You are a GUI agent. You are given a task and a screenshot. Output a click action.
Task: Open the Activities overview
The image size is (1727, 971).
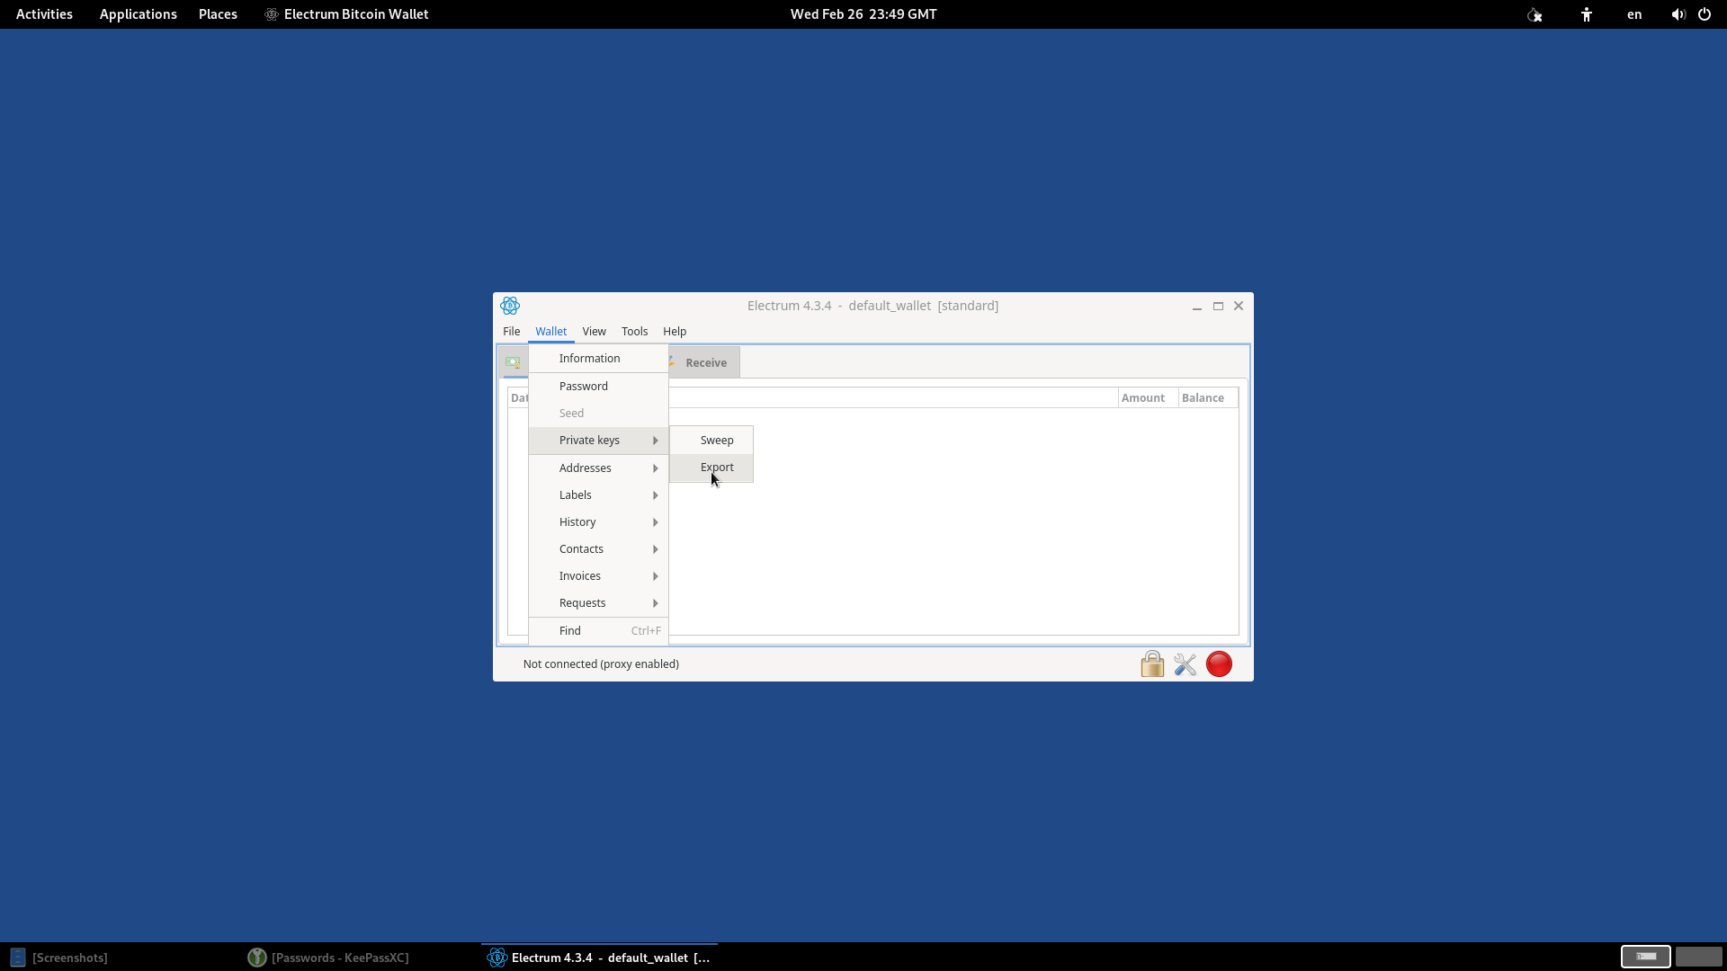(44, 14)
